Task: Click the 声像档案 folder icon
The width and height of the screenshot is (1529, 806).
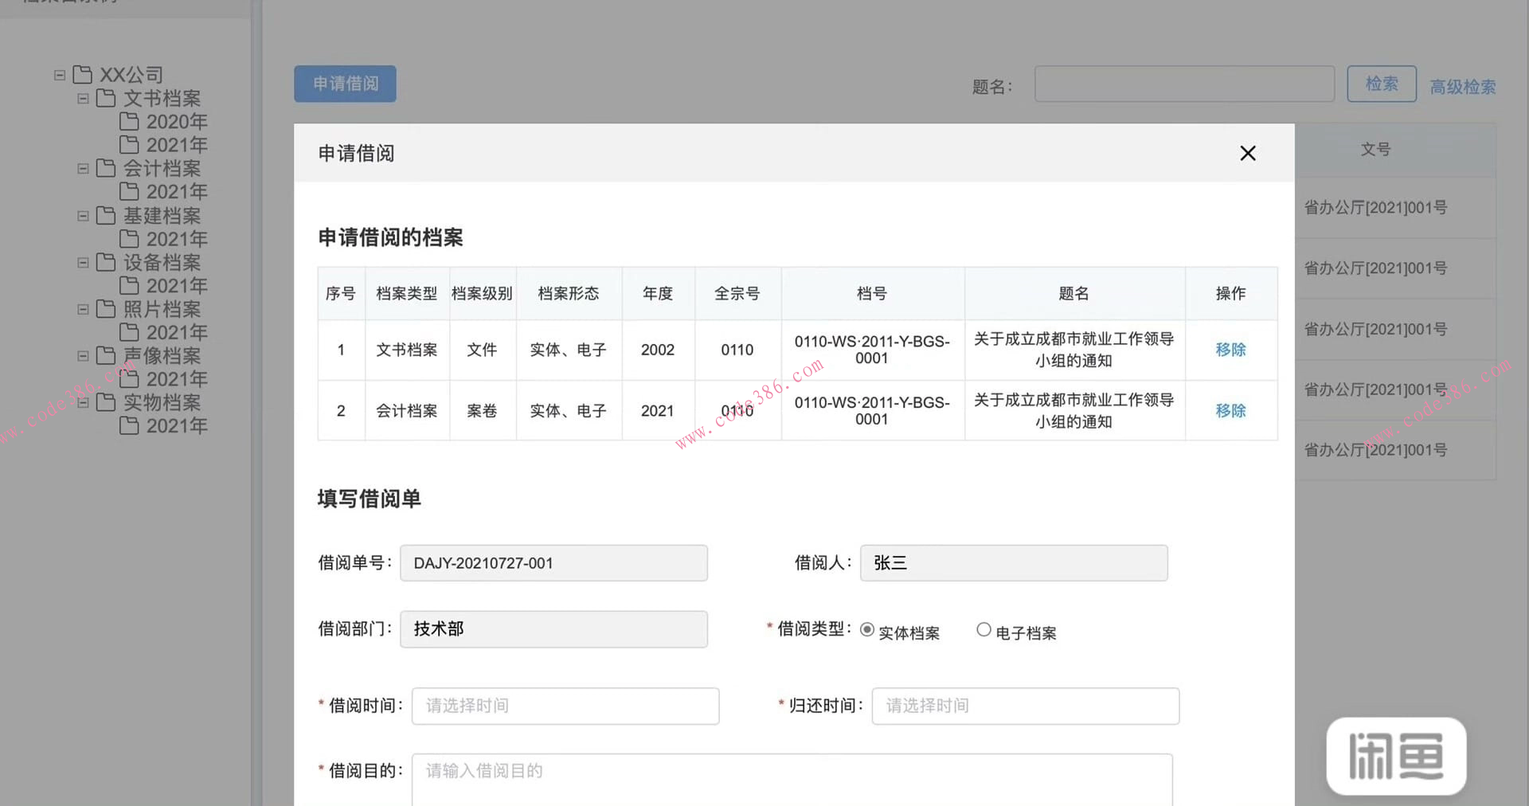Action: [107, 355]
